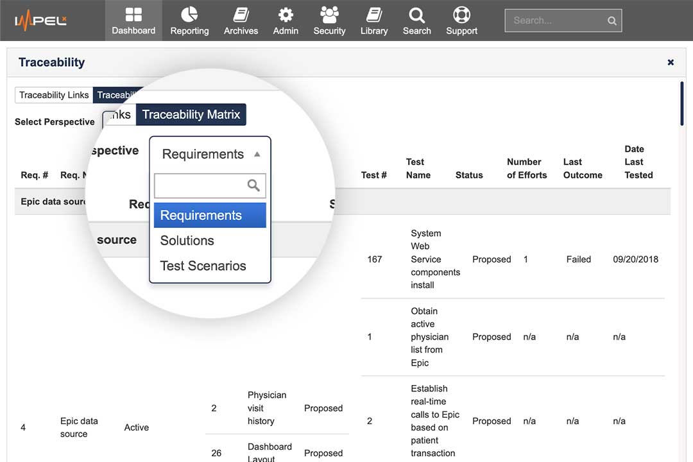Viewport: 693px width, 462px height.
Task: Collapse the Requirements perspective dropdown
Action: click(210, 154)
